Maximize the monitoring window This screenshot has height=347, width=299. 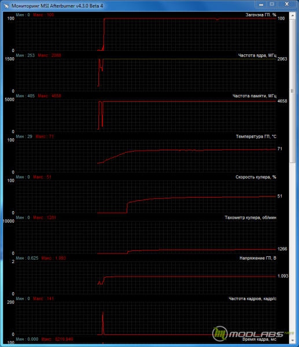(x=272, y=4)
